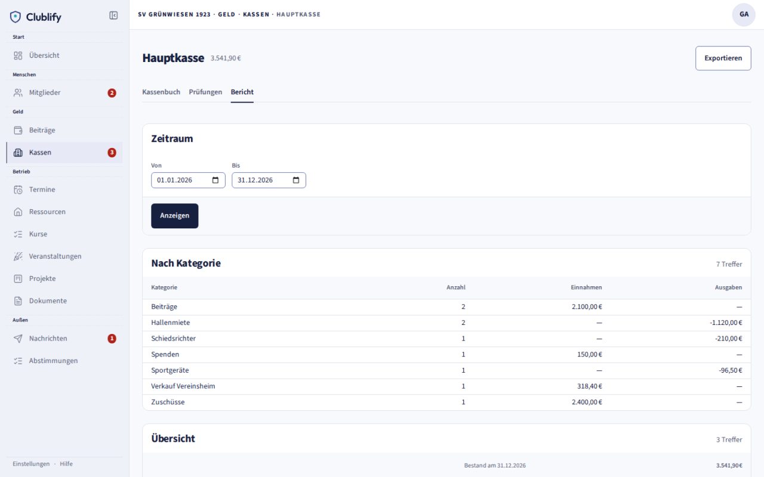
Task: Click the Anzeigen button
Action: [175, 216]
